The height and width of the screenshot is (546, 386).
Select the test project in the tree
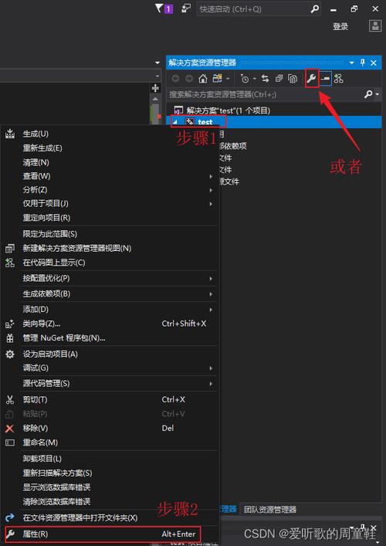coord(205,122)
